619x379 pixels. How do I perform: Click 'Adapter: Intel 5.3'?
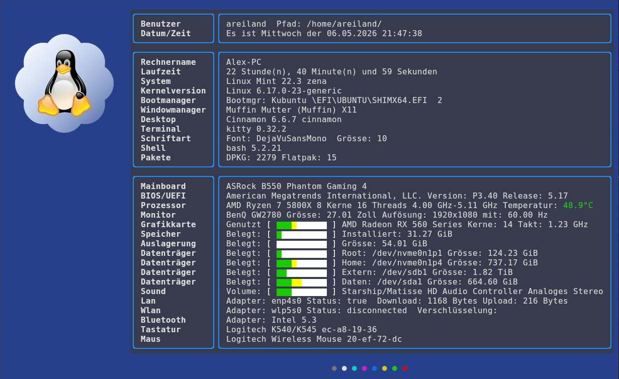click(x=272, y=320)
